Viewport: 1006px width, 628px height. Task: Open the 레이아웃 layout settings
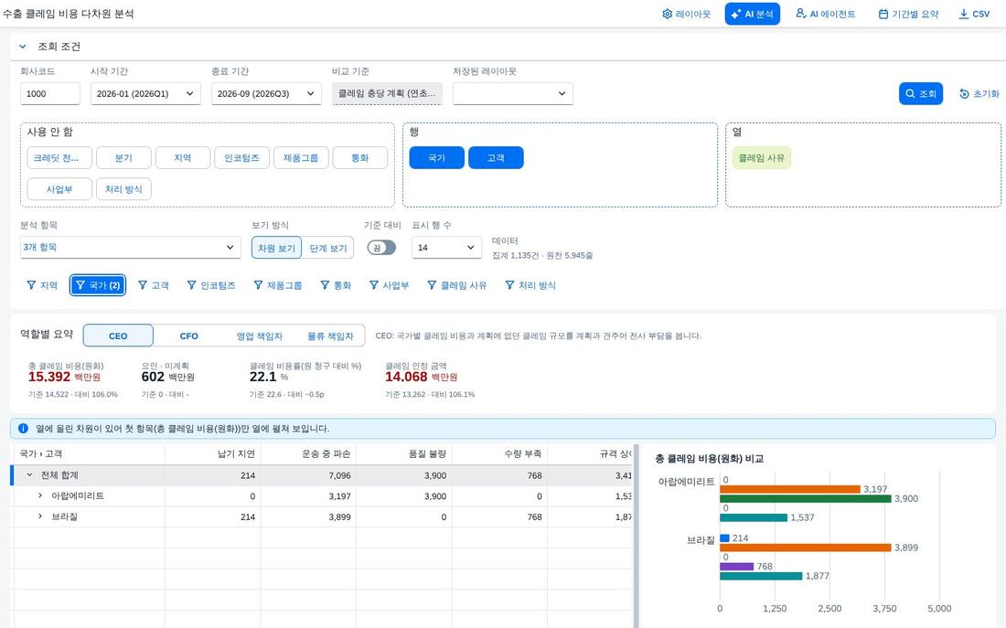[x=686, y=14]
